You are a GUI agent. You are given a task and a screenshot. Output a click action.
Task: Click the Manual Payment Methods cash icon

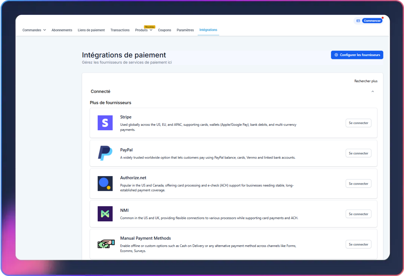[106, 244]
